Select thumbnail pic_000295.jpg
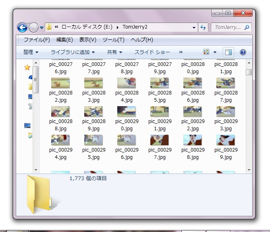 point(93,140)
